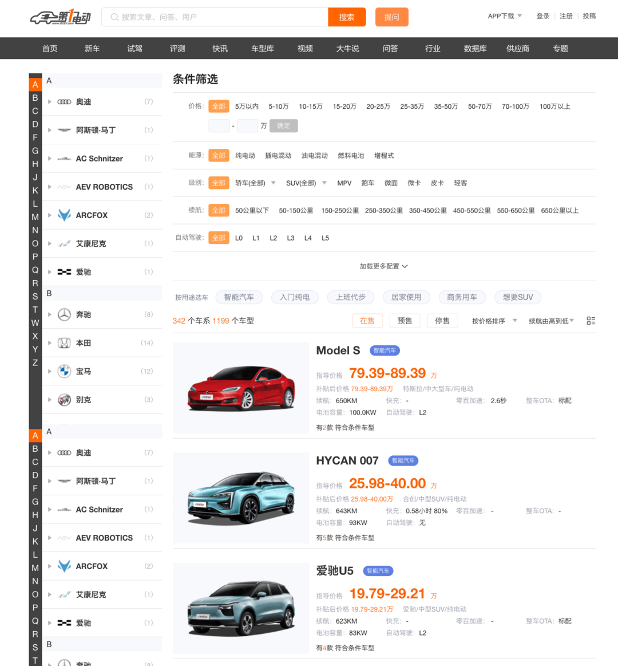Open the 按价格排序 sort dropdown

pos(494,321)
